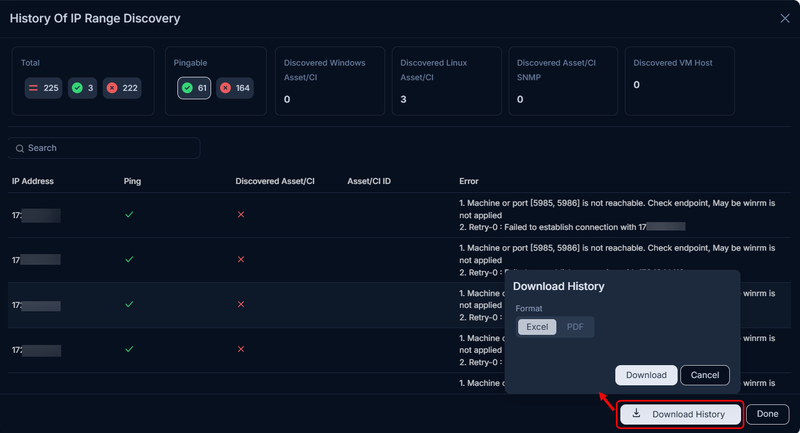This screenshot has width=800, height=433.
Task: Choose Excel format option
Action: [x=537, y=327]
